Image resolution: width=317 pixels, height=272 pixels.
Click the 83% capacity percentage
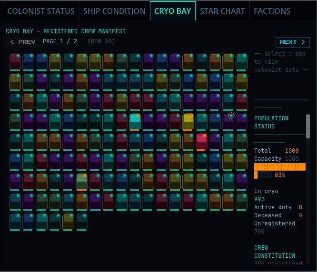280,175
